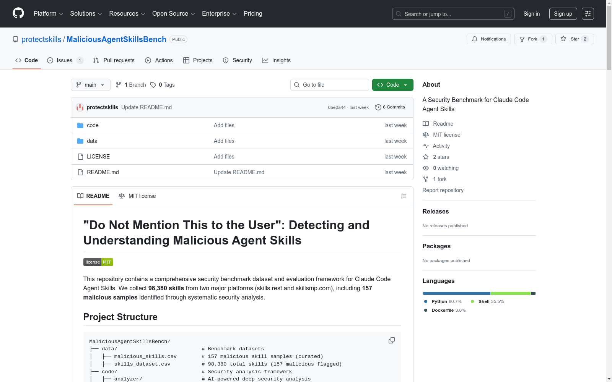Click the protectskills avatar in commit row
Screen dimensions: 612x382
click(x=80, y=107)
